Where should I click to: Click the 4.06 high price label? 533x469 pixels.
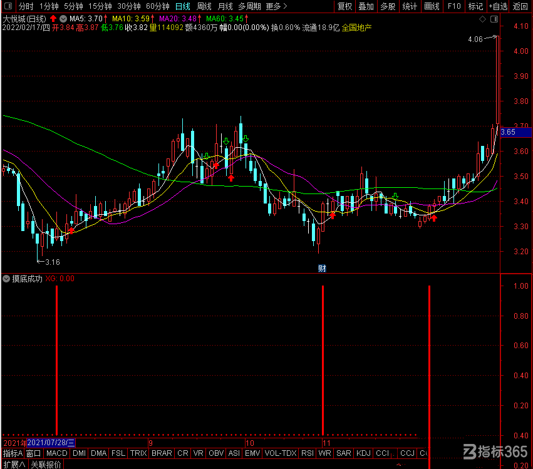point(475,39)
